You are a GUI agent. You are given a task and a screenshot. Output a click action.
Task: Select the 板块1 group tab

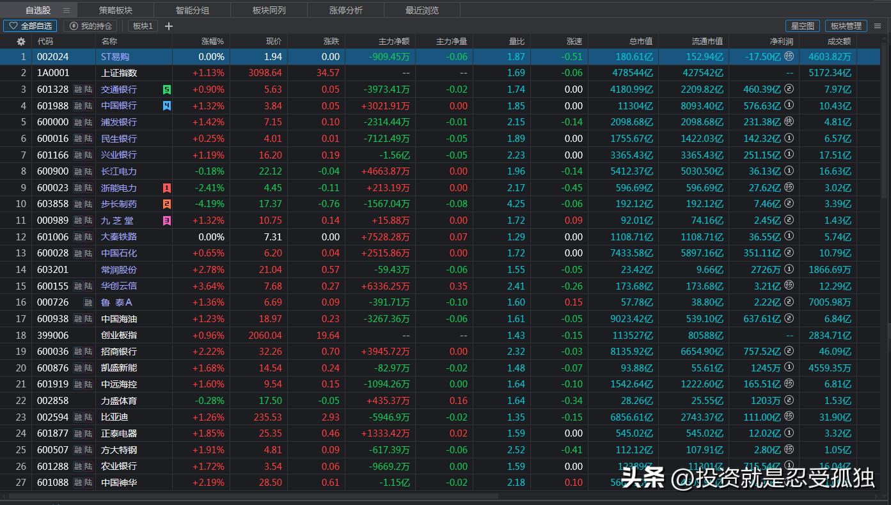tap(142, 26)
